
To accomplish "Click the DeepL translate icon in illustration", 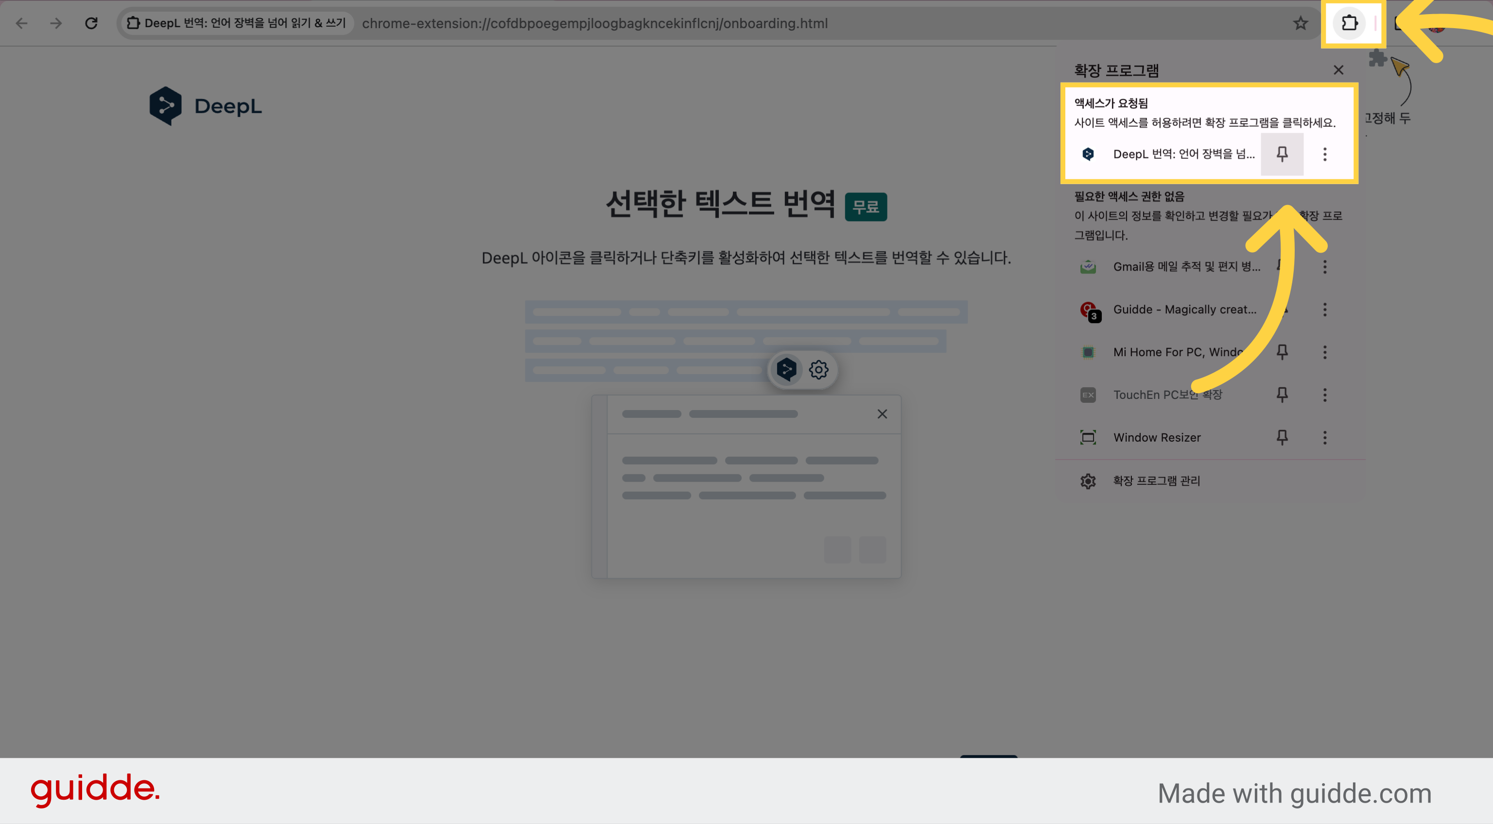I will (786, 369).
